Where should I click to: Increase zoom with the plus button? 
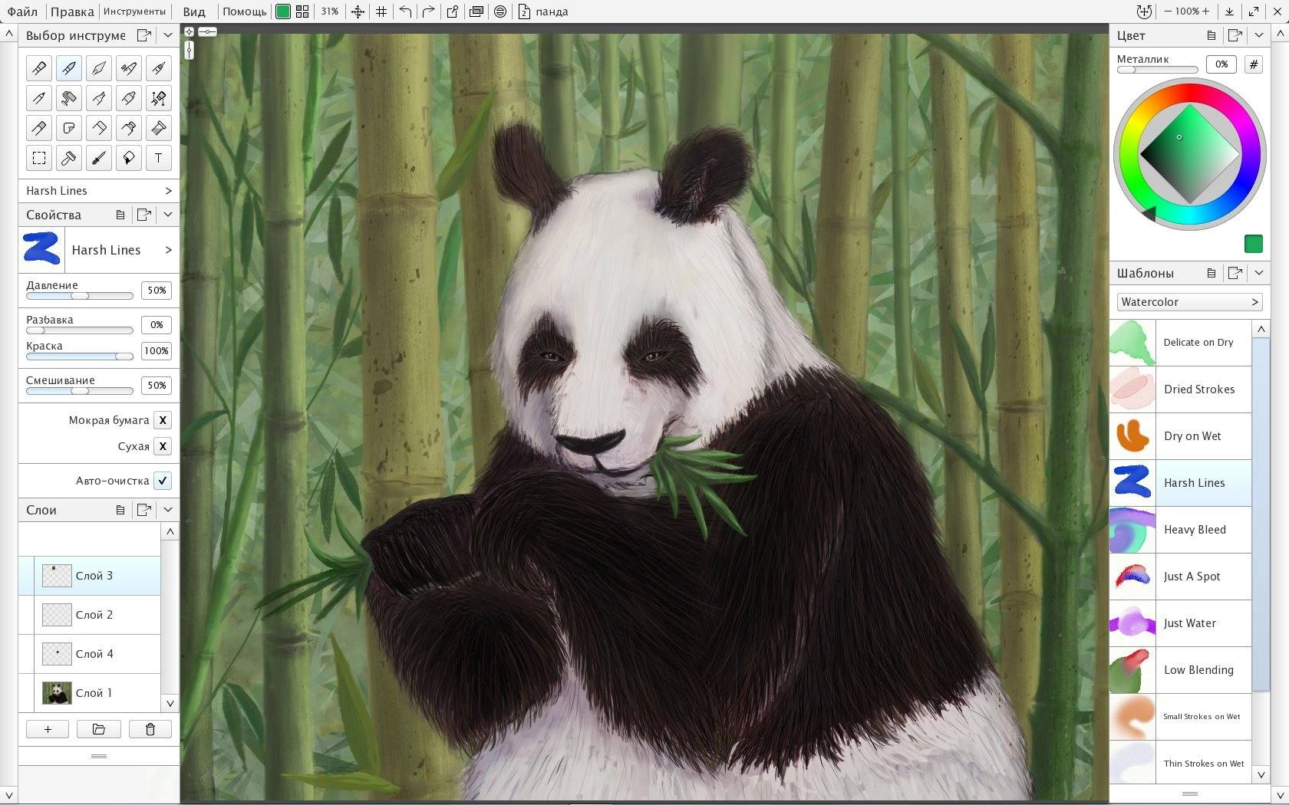(1205, 11)
